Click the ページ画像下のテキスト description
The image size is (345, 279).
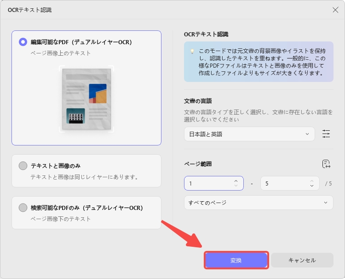(x=61, y=219)
